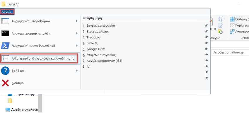Open frequent place 6 Επιφάνεια εργασίας
Image resolution: width=249 pixels, height=113 pixels.
click(x=146, y=55)
